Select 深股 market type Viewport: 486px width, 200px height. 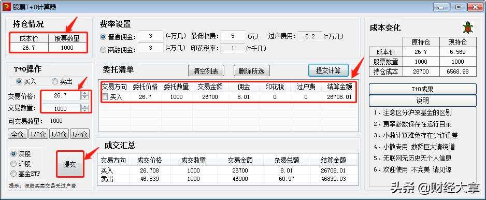click(x=13, y=154)
